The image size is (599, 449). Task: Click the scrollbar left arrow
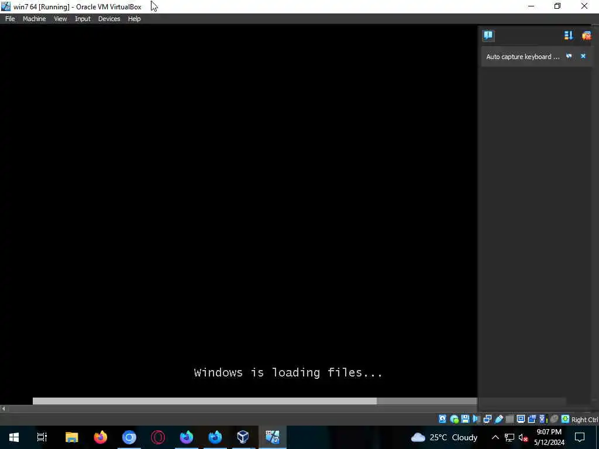tap(4, 409)
